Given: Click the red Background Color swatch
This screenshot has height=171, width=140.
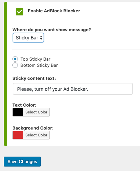Looking at the screenshot, I should (18, 135).
